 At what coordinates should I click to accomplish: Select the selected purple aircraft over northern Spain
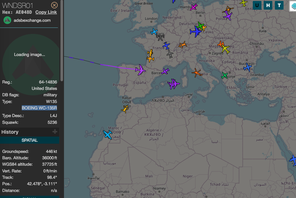[x=140, y=70]
